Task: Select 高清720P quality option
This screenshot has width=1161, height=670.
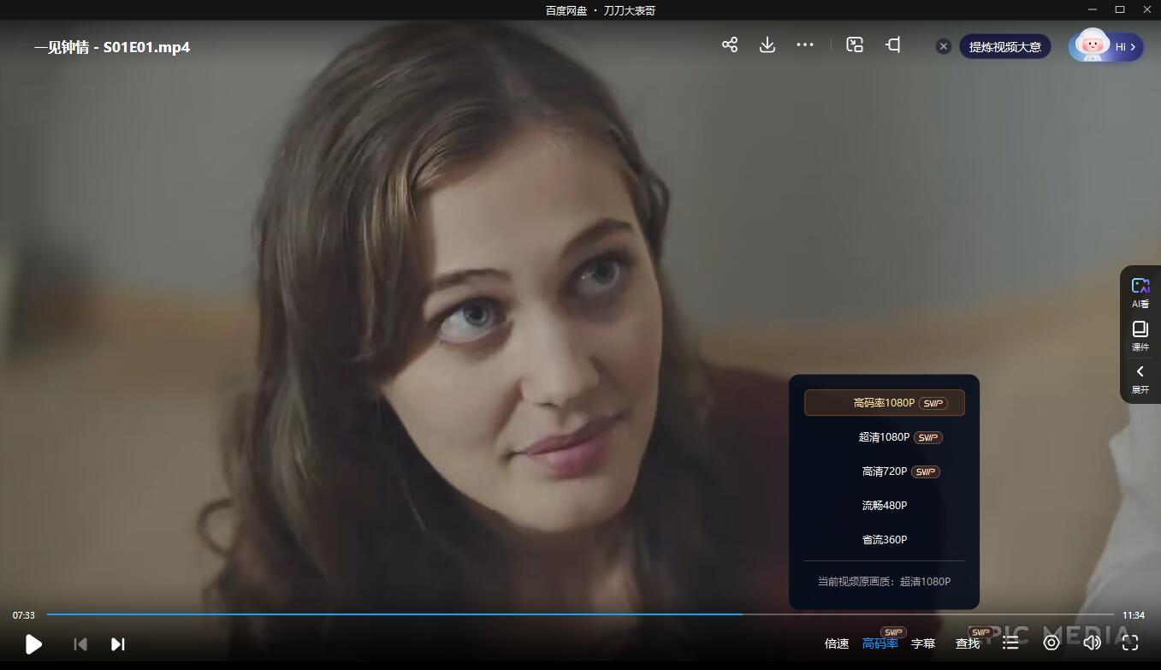Action: [x=884, y=471]
